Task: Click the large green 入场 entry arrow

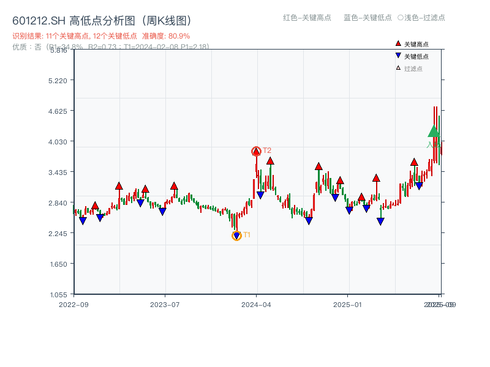Action: (433, 131)
